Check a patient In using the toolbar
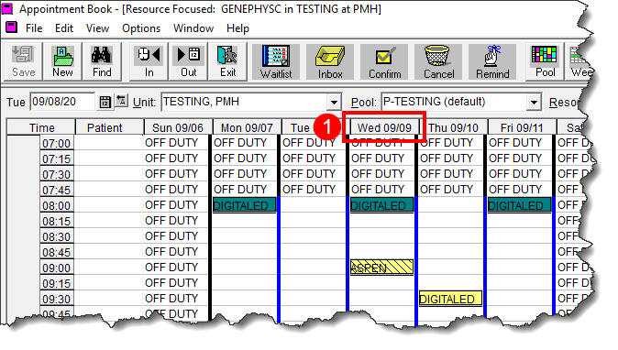Screen dimensions: 618x350 tap(149, 61)
